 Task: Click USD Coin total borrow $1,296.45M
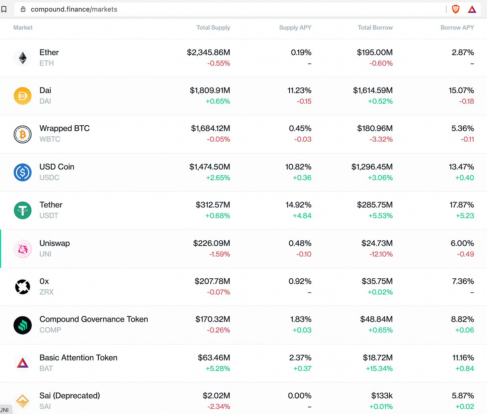372,167
